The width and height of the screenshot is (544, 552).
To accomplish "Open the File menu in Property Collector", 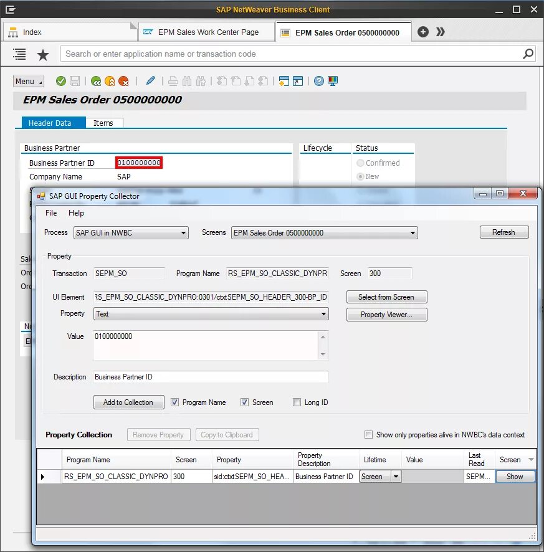I will tap(50, 212).
